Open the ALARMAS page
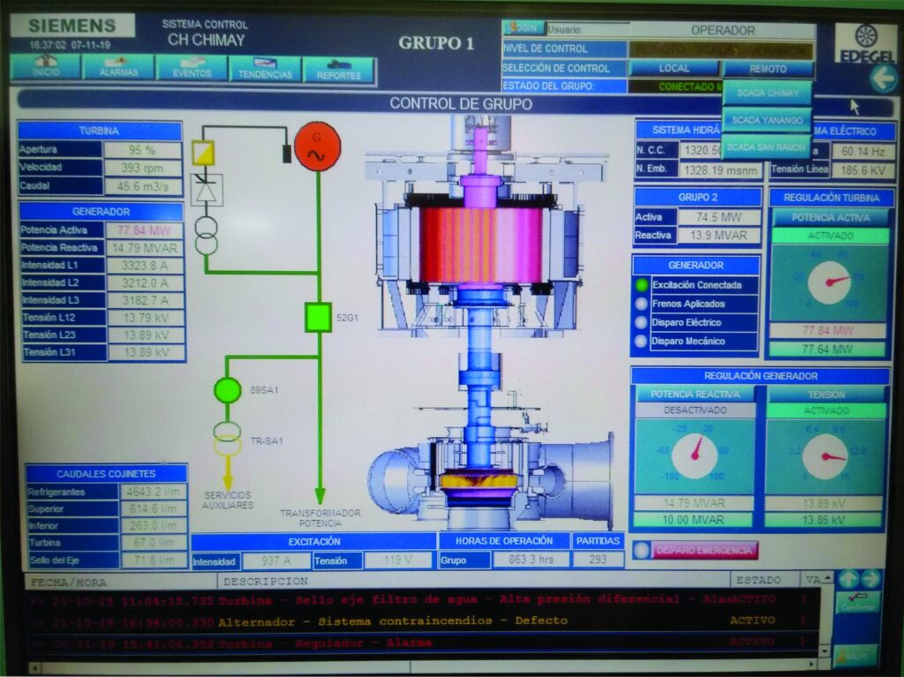This screenshot has height=677, width=904. tap(118, 67)
